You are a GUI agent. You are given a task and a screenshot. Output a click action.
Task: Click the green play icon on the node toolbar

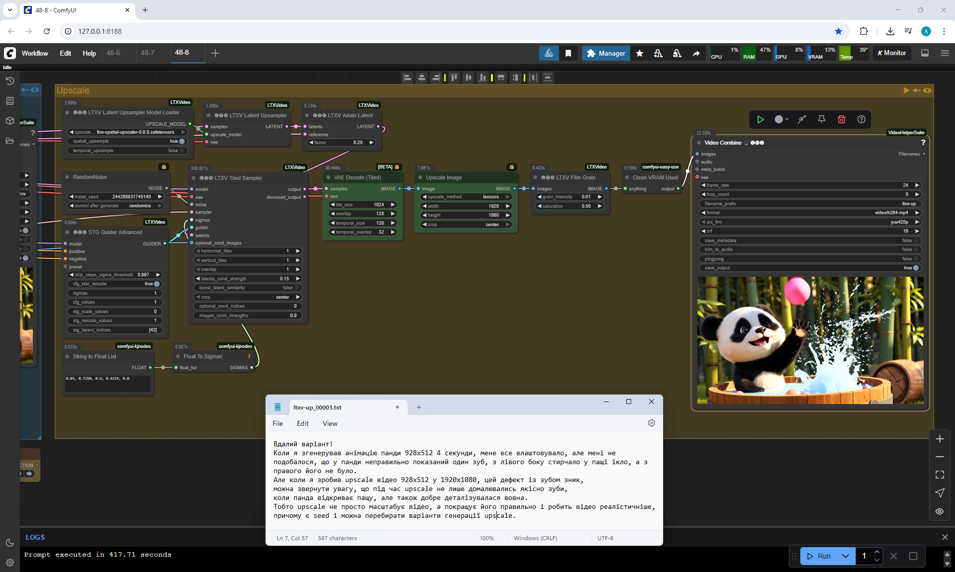pos(761,119)
